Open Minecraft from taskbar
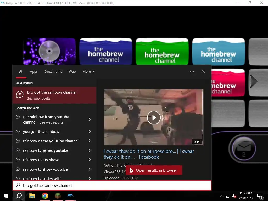This screenshot has width=268, height=201. point(58,196)
